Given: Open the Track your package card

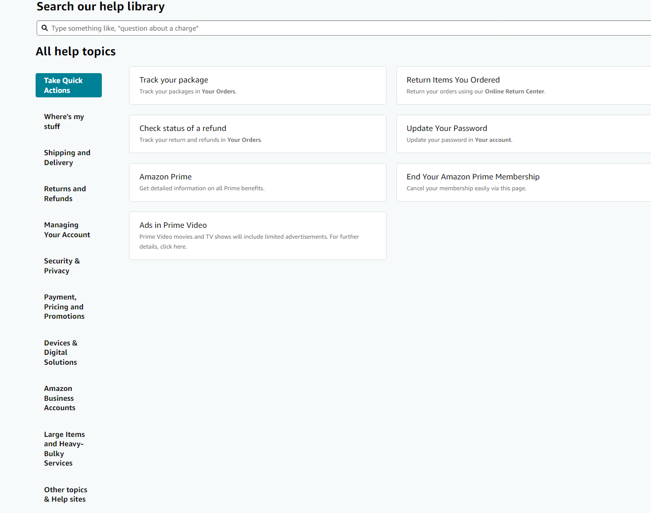Looking at the screenshot, I should [258, 85].
